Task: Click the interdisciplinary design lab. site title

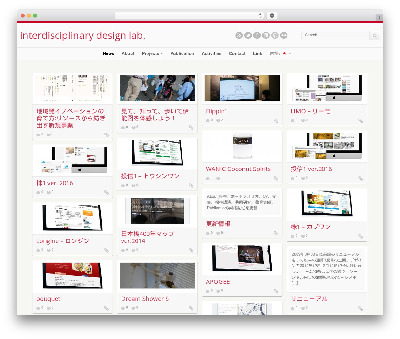Action: click(x=83, y=36)
